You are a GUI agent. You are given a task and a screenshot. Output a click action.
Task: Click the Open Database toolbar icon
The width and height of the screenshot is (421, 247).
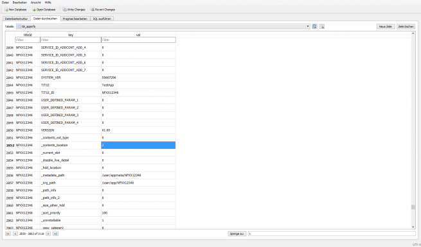click(x=34, y=10)
